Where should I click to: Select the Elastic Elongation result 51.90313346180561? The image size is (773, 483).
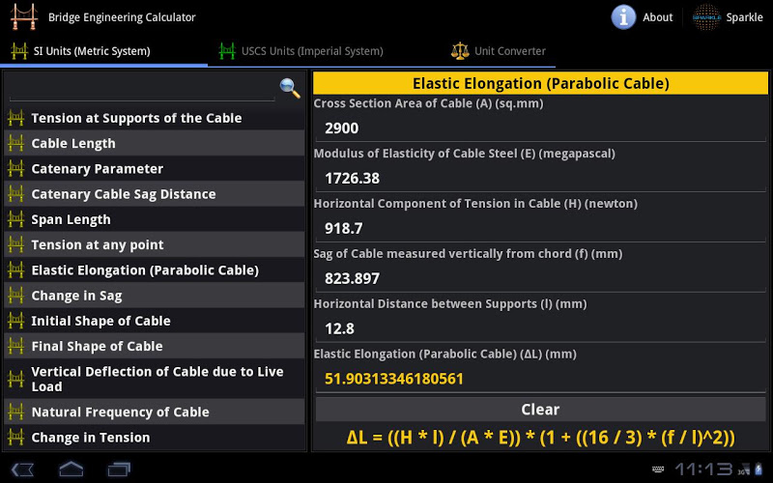540,379
